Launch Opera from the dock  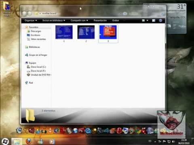click(119, 130)
